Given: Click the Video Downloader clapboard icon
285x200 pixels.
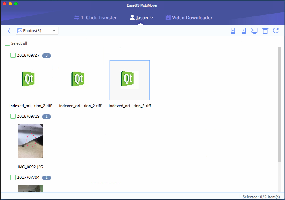Looking at the screenshot, I should [168, 18].
